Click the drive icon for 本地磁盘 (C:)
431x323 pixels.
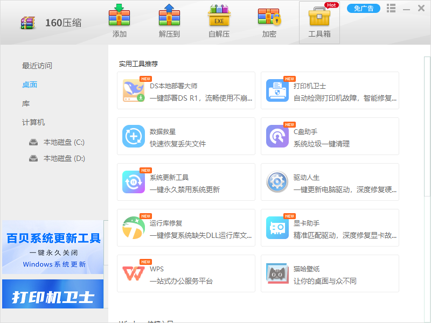[x=33, y=142]
